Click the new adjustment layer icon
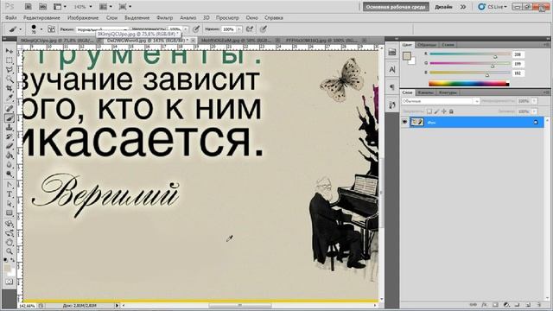The width and height of the screenshot is (553, 311). [x=506, y=305]
